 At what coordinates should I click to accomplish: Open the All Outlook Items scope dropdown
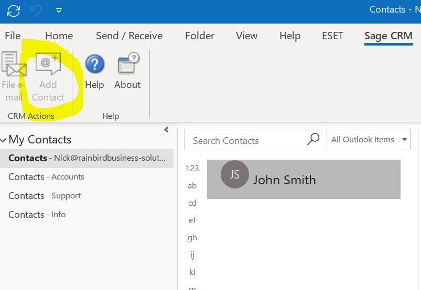click(369, 140)
